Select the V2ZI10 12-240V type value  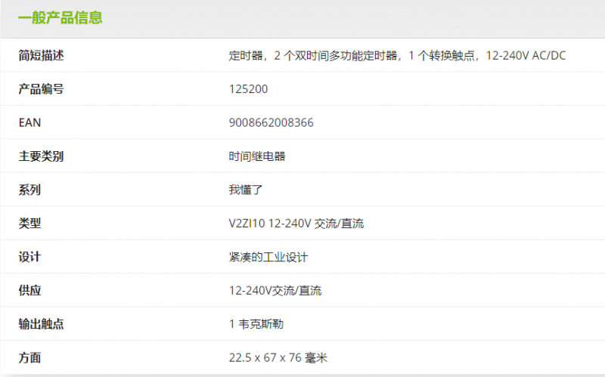coord(296,223)
